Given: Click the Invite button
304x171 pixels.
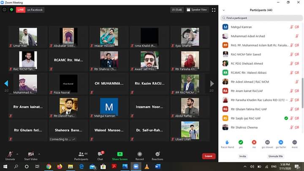Looking at the screenshot, I should (x=242, y=156).
